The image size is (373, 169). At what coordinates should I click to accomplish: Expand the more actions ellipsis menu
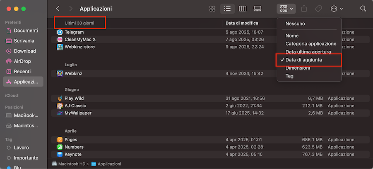[x=337, y=9]
